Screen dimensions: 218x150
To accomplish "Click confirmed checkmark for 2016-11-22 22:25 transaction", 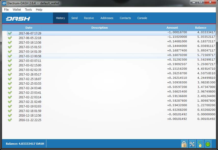I will (10, 120).
